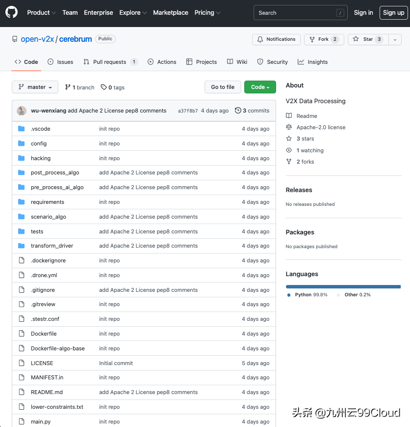Click the scale icon beside Apache-2.0 license
The width and height of the screenshot is (410, 427).
tap(289, 127)
